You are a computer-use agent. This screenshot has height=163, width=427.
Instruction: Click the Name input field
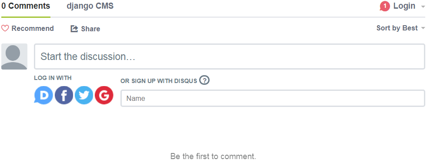point(273,98)
